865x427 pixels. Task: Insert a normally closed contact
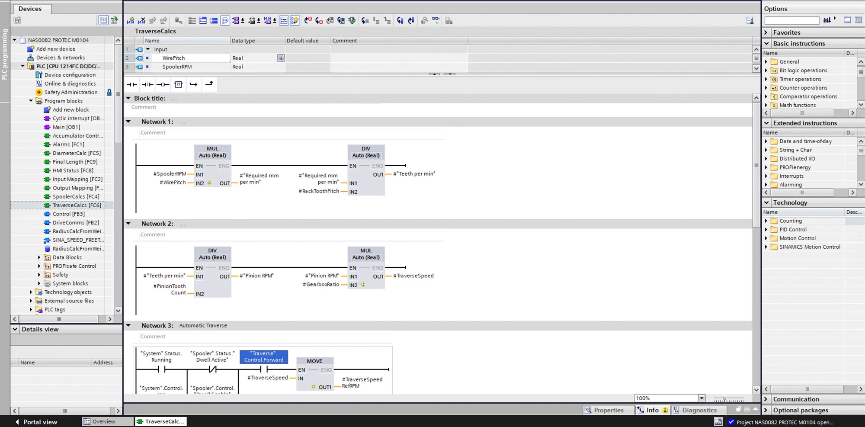[147, 84]
